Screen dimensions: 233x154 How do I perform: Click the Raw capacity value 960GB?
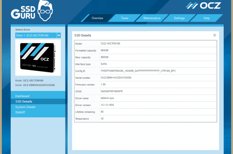(x=105, y=57)
